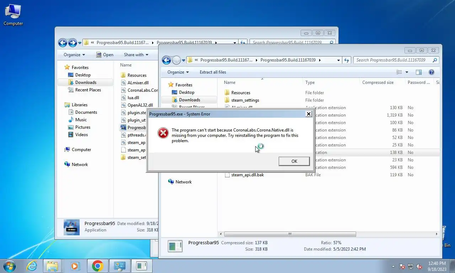This screenshot has width=455, height=273.
Task: Open Windows Explorer taskbar icon
Action: 53,266
